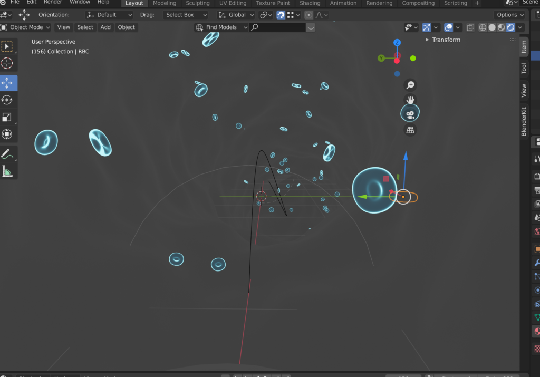The height and width of the screenshot is (377, 540).
Task: Select the Annotate pencil tool
Action: [7, 154]
